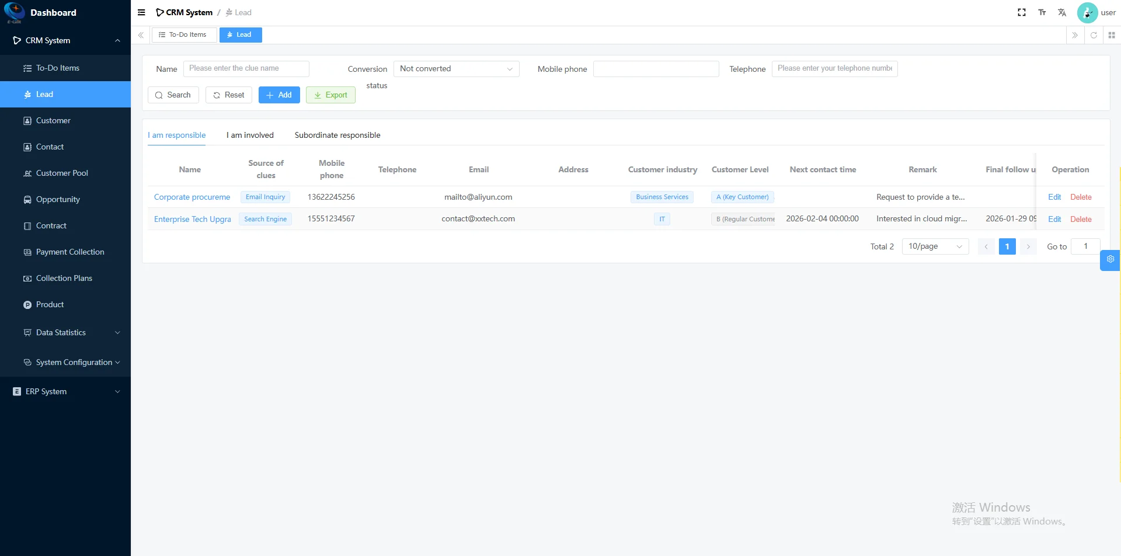The width and height of the screenshot is (1121, 556).
Task: Select page 1 in pagination
Action: point(1007,246)
